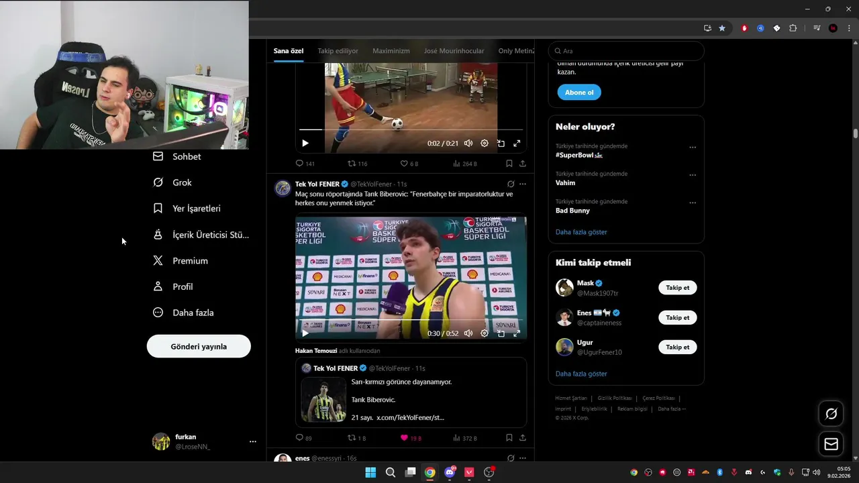
Task: Open the floating messages envelope button
Action: pyautogui.click(x=831, y=444)
